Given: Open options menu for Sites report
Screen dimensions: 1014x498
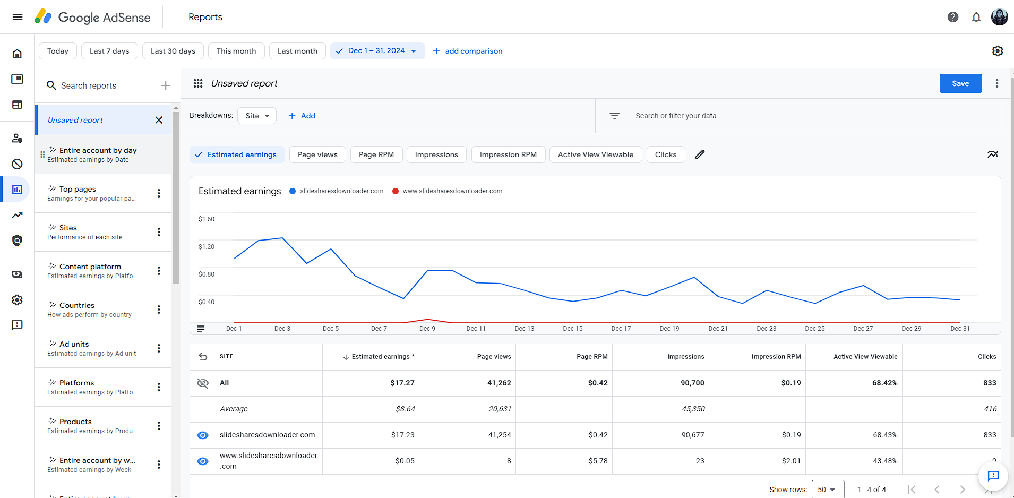Looking at the screenshot, I should [159, 232].
